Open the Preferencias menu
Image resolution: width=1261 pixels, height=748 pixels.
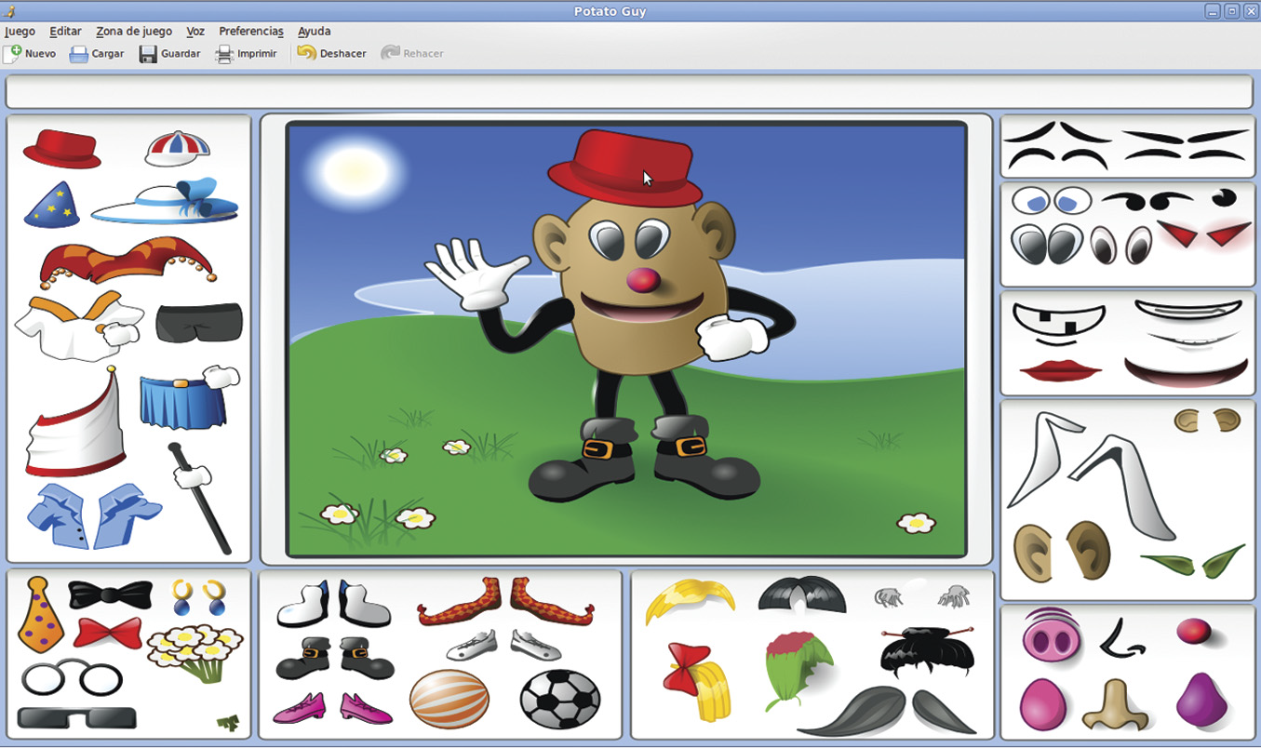[250, 32]
